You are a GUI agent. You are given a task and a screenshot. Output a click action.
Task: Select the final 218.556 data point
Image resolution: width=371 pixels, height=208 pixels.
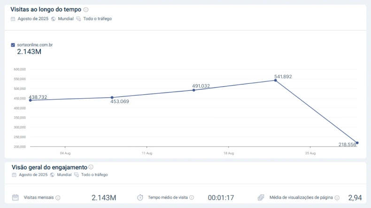point(357,143)
